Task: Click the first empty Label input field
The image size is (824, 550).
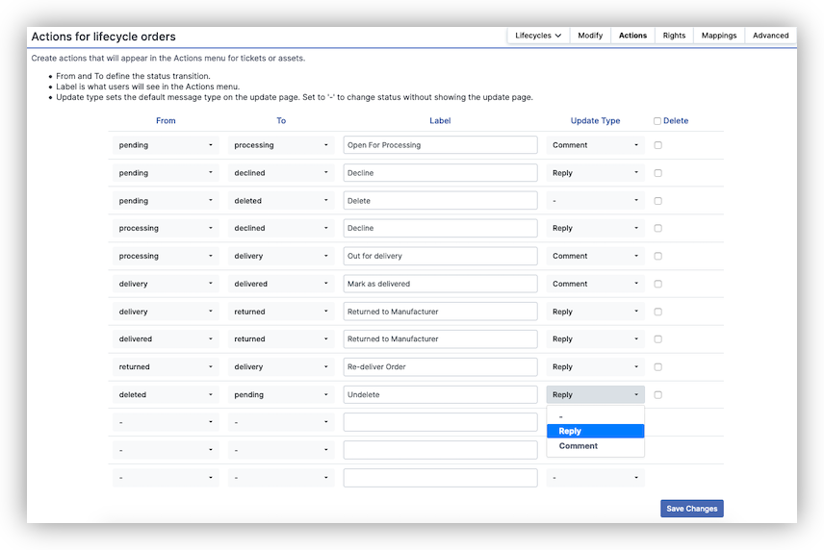Action: pos(440,422)
